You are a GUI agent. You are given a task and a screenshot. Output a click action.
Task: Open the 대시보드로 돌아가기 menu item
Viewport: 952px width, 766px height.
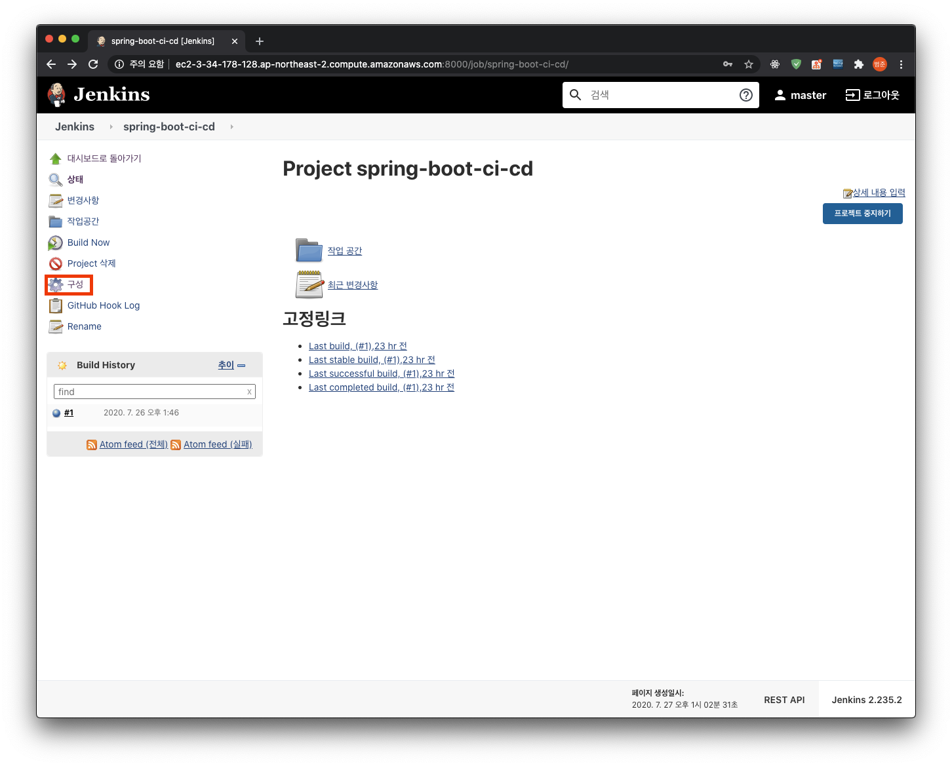104,159
